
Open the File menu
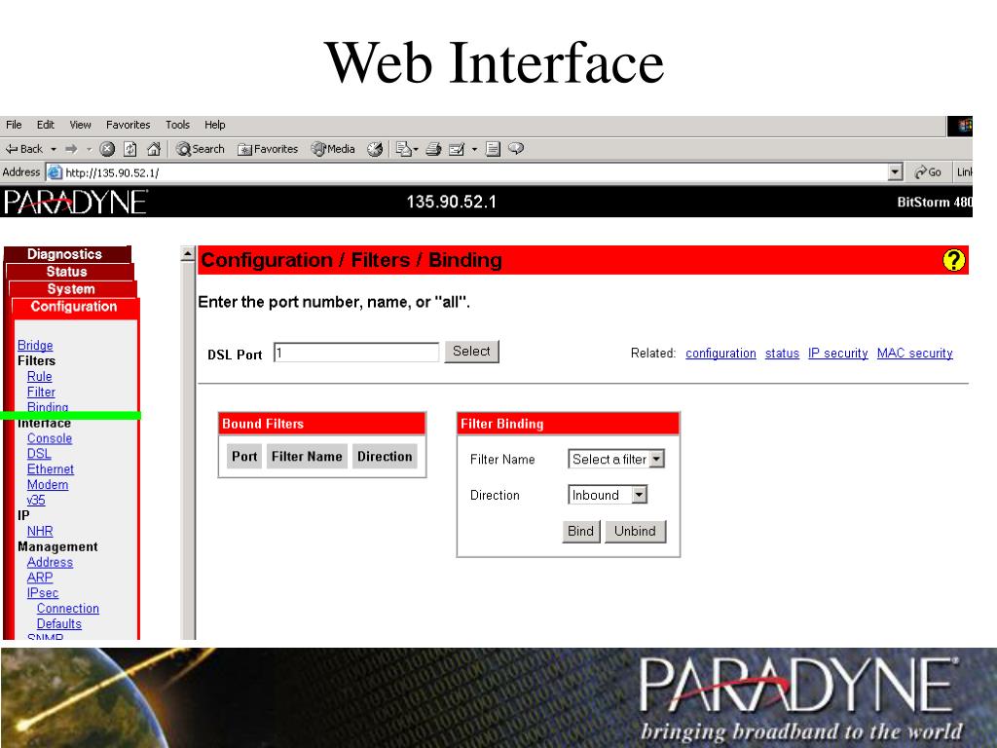14,125
